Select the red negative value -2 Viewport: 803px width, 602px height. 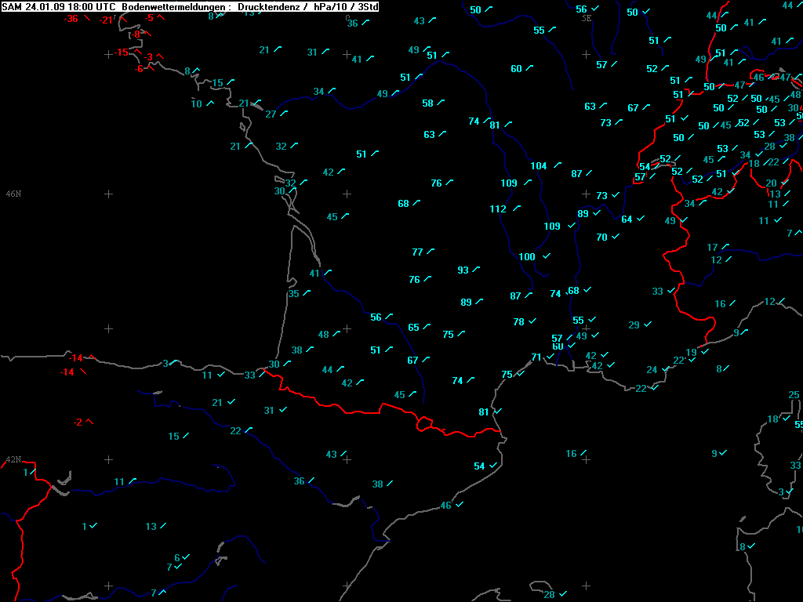click(x=78, y=422)
